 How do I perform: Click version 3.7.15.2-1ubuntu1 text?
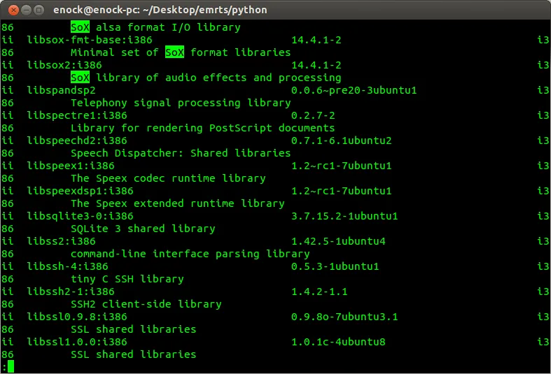coord(344,216)
